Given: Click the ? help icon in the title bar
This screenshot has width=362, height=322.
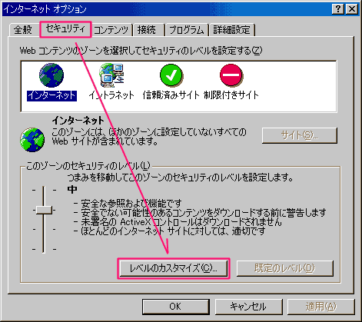Looking at the screenshot, I should 338,9.
